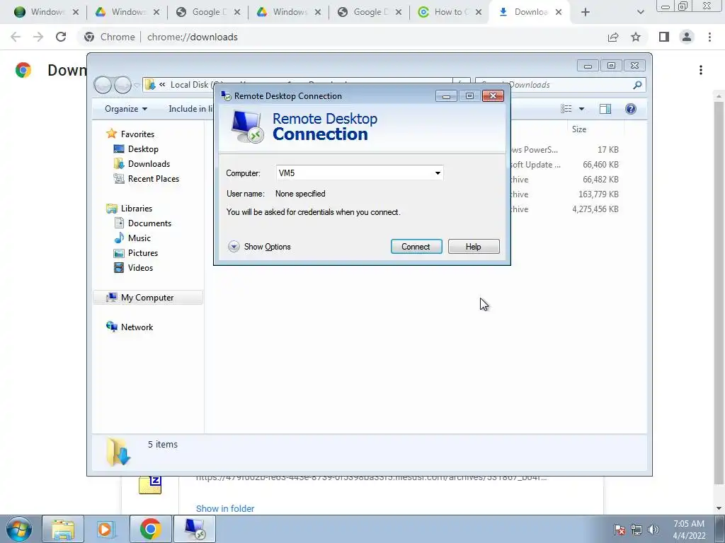Click the Chrome address bar URL
Image resolution: width=725 pixels, height=543 pixels.
193,37
